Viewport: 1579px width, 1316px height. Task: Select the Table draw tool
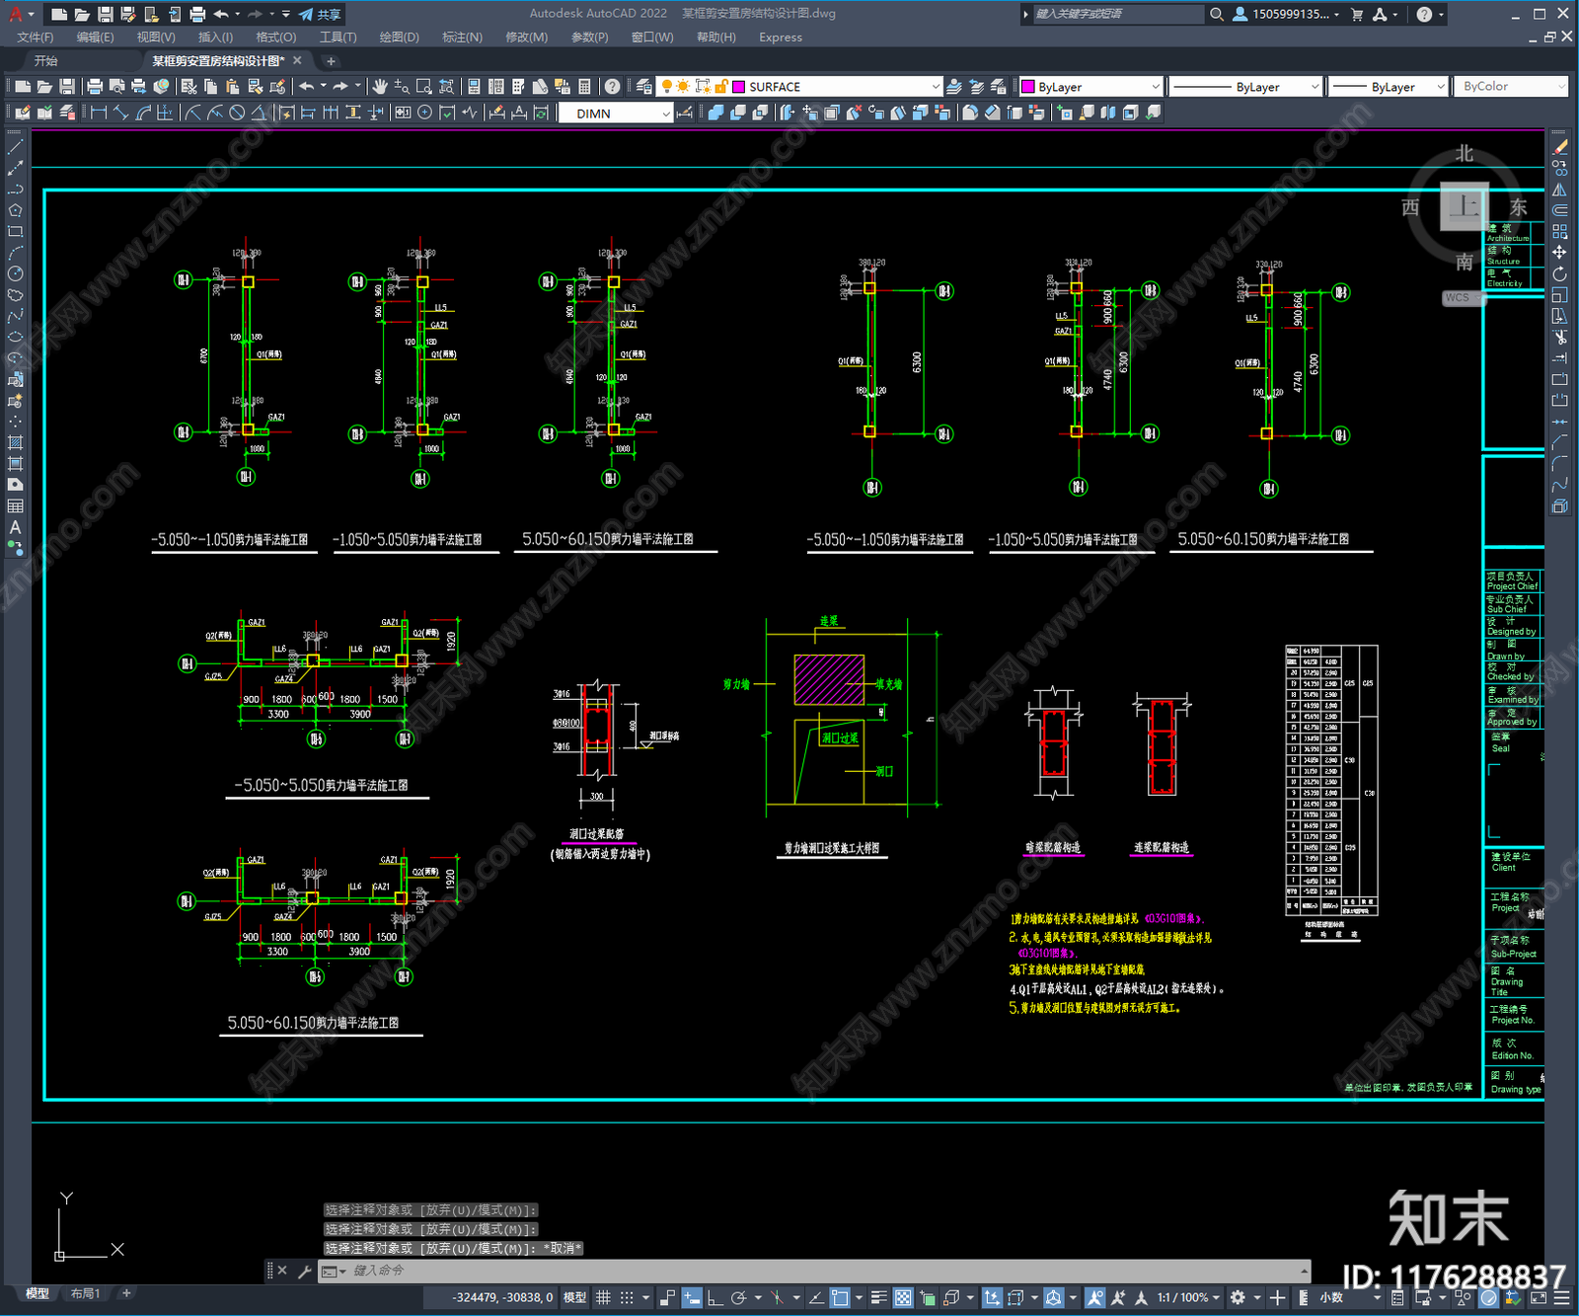pyautogui.click(x=15, y=505)
